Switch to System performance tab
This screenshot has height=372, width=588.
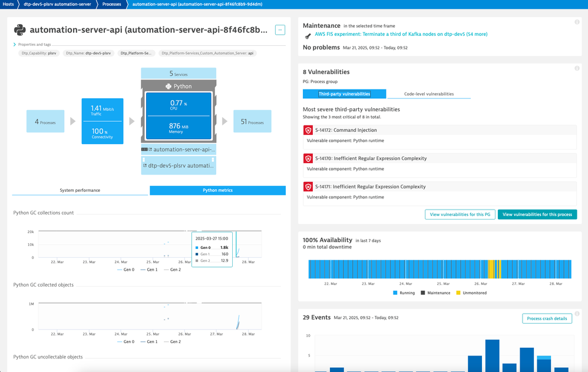(80, 190)
